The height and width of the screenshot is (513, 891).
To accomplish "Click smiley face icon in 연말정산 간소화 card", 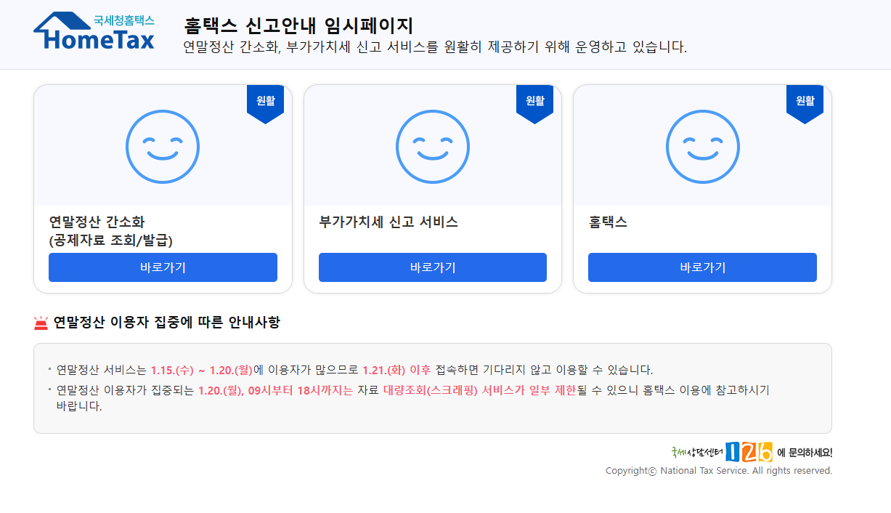I will (163, 147).
